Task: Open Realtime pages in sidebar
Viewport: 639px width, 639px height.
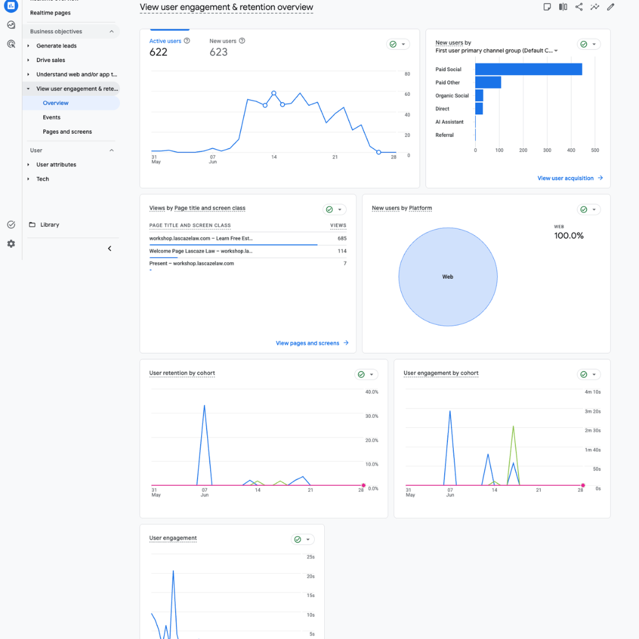Action: (x=50, y=12)
